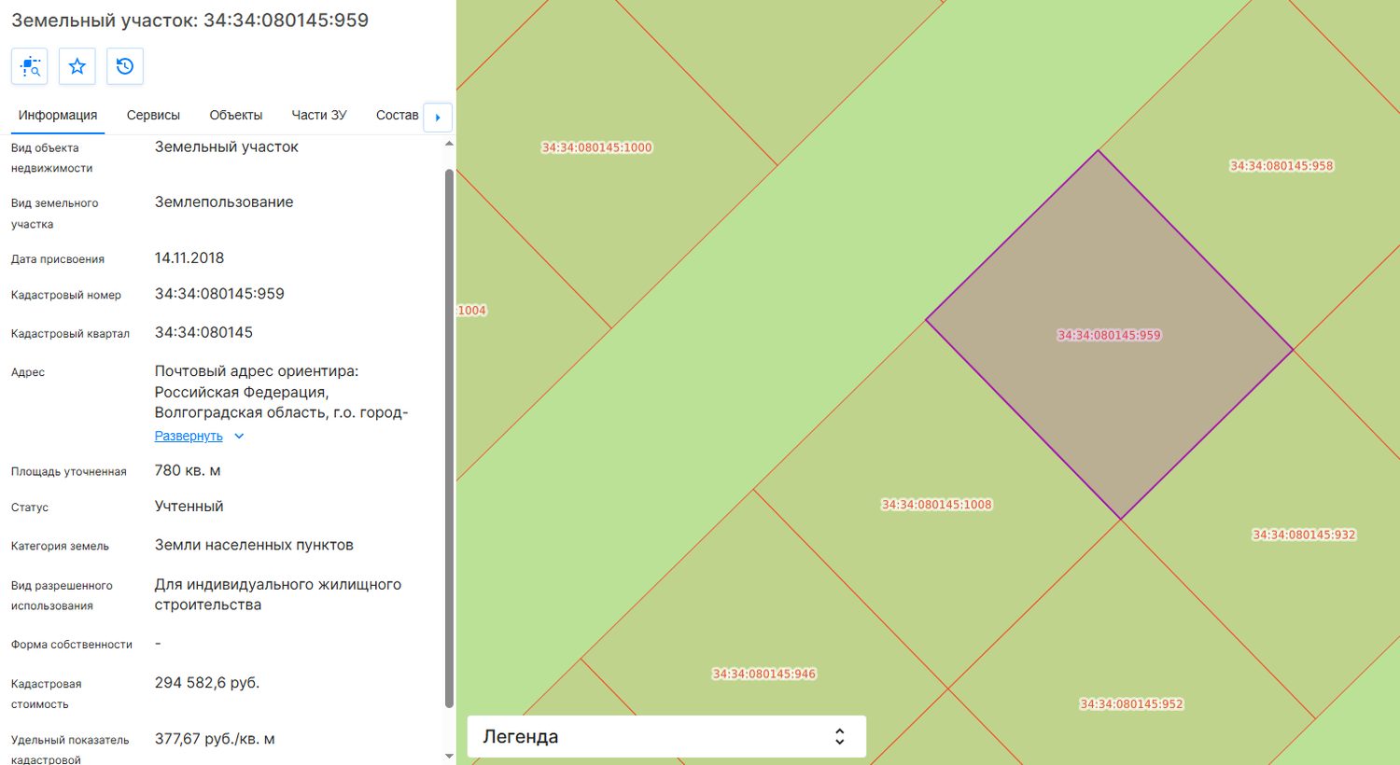Open the Состав tab
This screenshot has height=765, width=1400.
click(x=398, y=116)
